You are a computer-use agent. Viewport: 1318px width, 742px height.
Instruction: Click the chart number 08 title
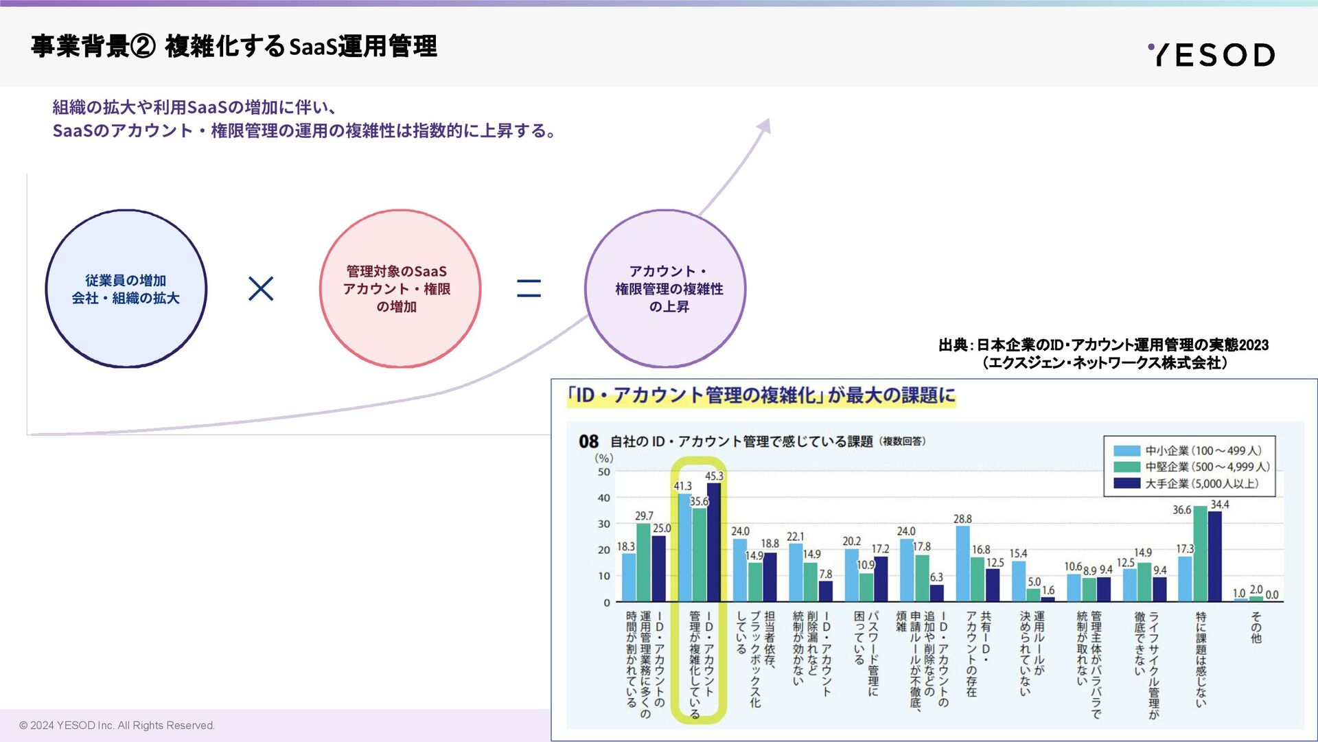588,441
